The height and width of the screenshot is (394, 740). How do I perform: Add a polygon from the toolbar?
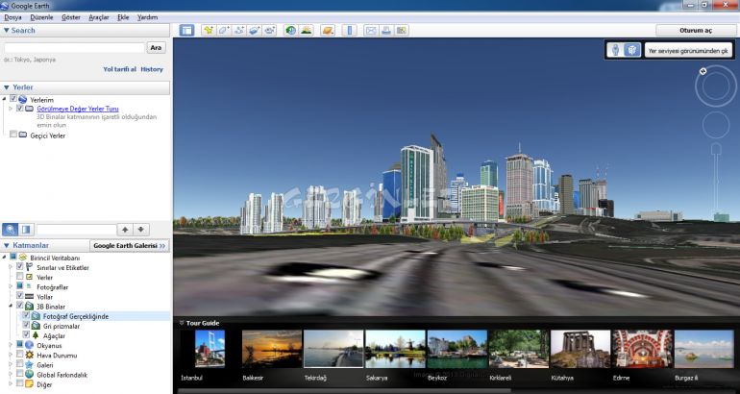click(x=223, y=31)
